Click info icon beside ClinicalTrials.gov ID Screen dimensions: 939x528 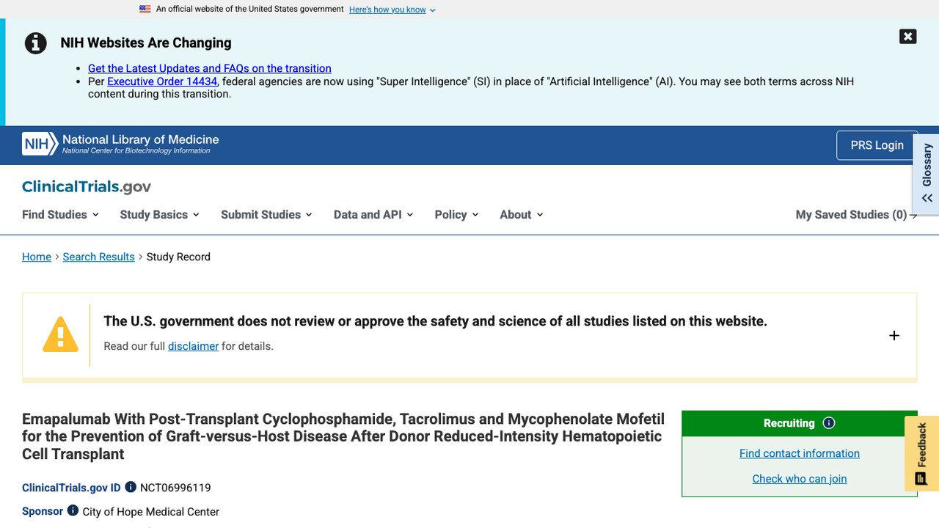point(131,487)
